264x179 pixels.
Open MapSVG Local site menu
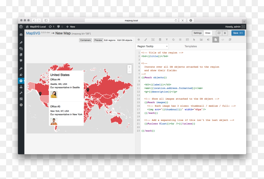click(36, 27)
